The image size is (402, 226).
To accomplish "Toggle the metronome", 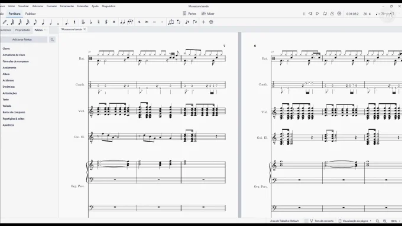I will pyautogui.click(x=332, y=14).
